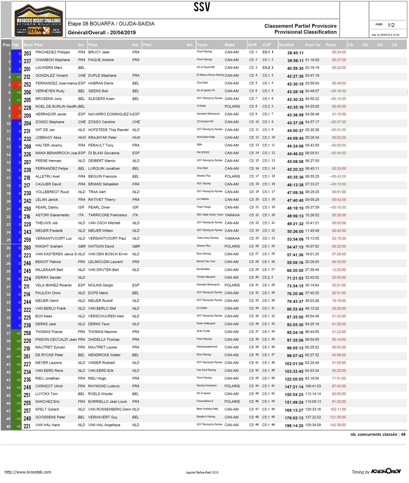Select pilot CAULIER David
The image size is (409, 483).
pyautogui.click(x=48, y=184)
